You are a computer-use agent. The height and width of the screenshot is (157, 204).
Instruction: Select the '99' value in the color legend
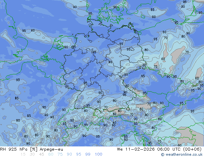pos(88,154)
